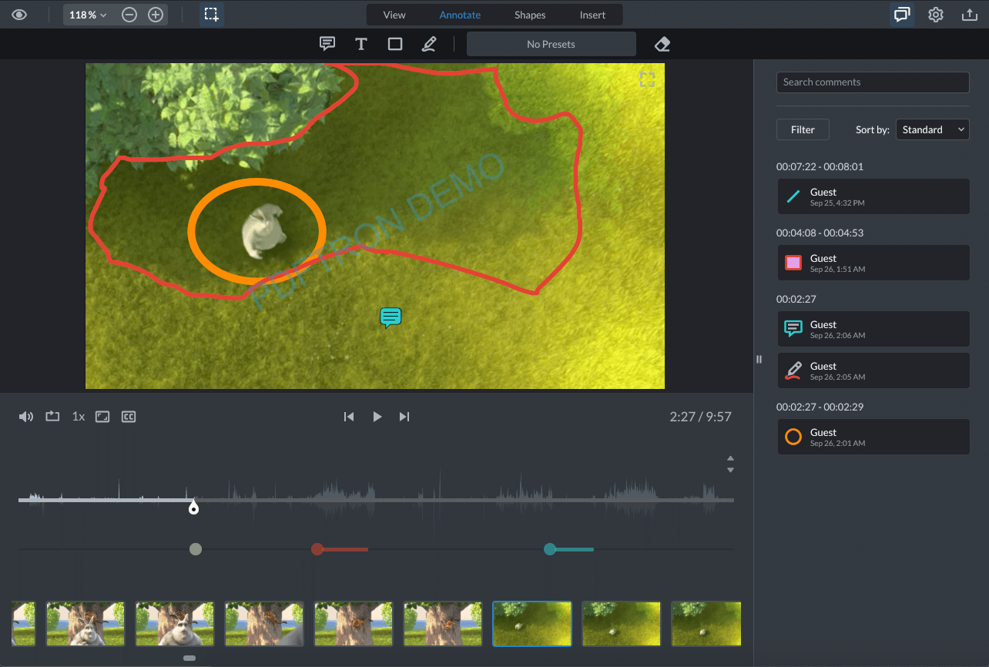Click the zoom in plus icon
Screen dimensions: 989x667
[x=156, y=15]
